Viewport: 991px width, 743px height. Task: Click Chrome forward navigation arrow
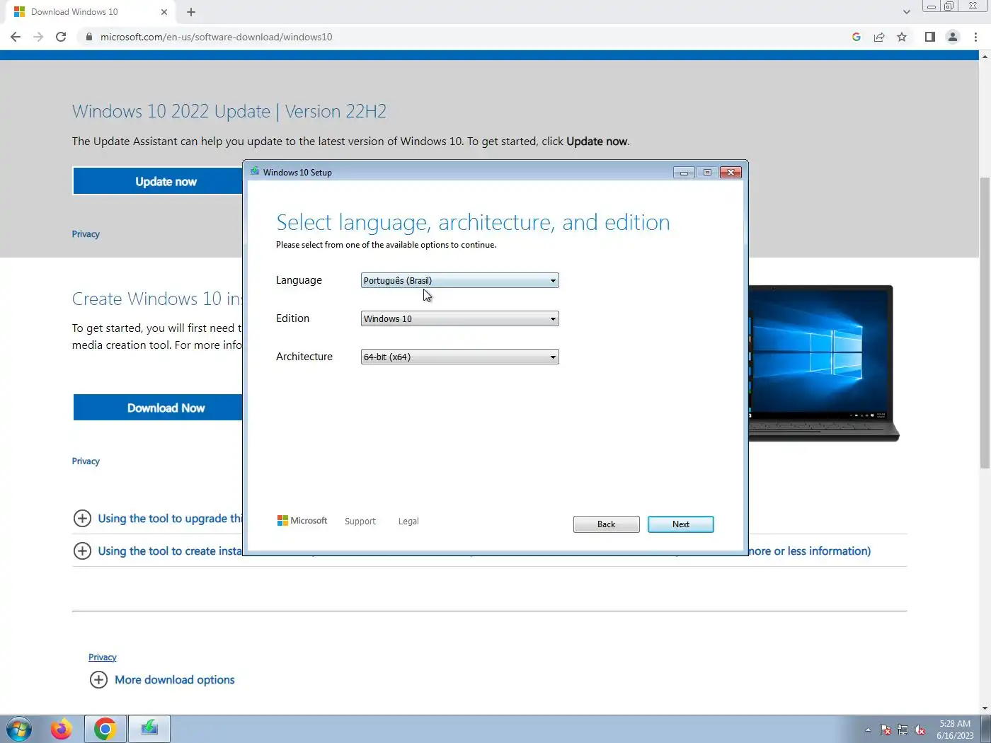point(38,37)
